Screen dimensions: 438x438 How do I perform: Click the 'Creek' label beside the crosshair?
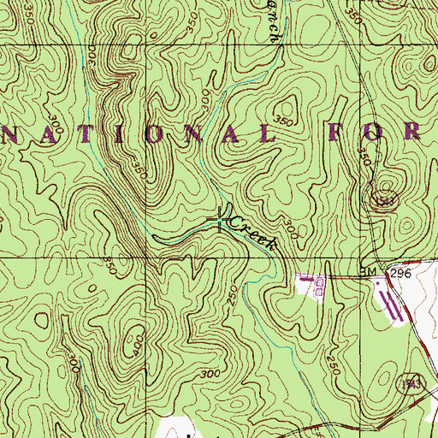tap(253, 233)
